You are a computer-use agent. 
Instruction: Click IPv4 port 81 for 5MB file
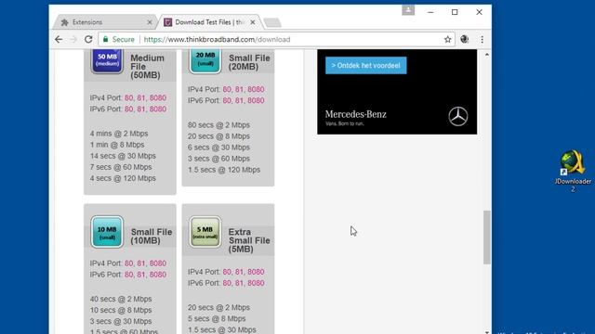239,272
